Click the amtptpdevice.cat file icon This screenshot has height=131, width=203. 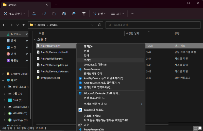(38, 78)
